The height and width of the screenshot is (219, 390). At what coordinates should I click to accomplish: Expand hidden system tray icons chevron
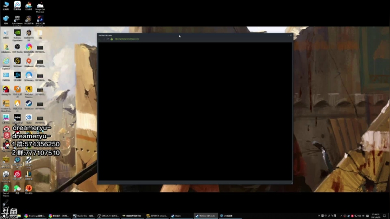[x=341, y=216]
